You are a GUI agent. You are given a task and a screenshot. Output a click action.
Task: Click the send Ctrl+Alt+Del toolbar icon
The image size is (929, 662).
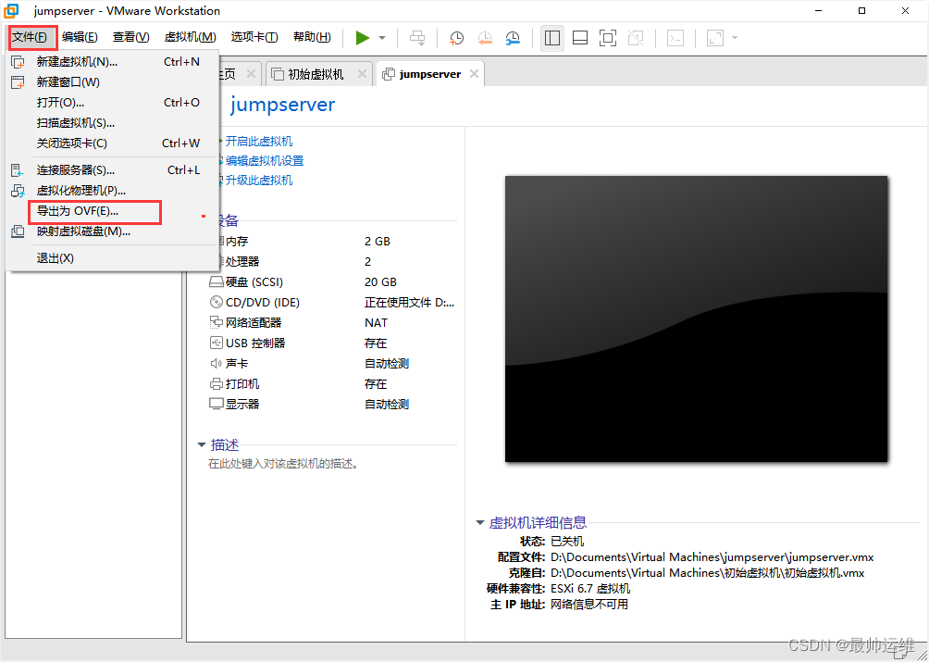(x=417, y=38)
